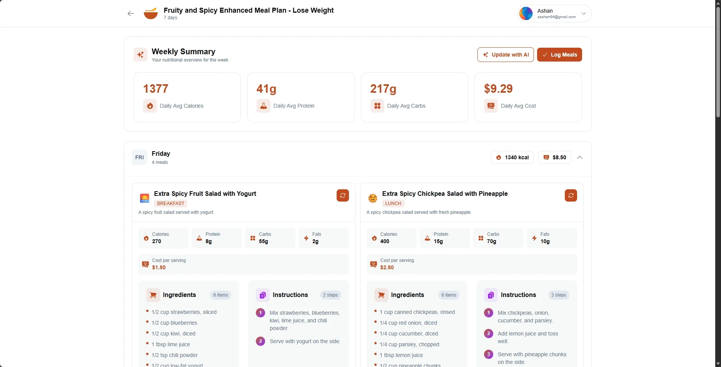
Task: Click the meal plan bowl logo
Action: point(150,13)
